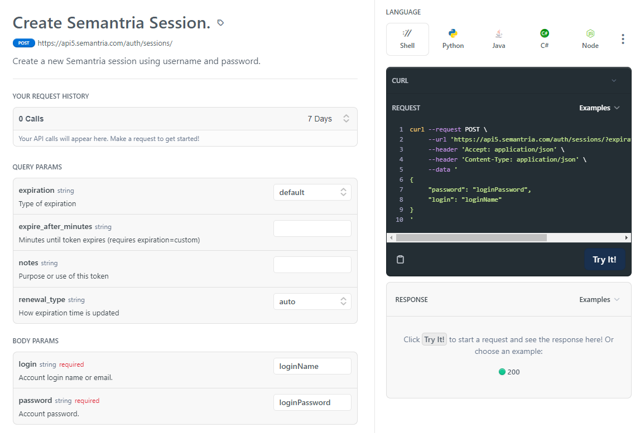Click the password field containing loginPassword
The width and height of the screenshot is (640, 433).
click(312, 402)
